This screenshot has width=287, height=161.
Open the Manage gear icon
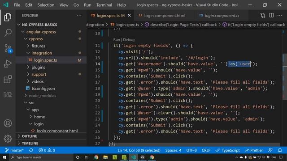tap(8, 139)
